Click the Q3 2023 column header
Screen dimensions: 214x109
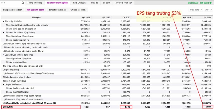(x=106, y=17)
